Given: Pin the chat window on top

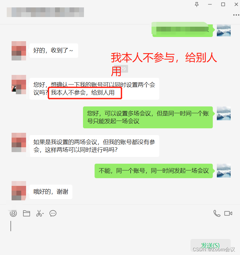Looking at the screenshot, I should (x=197, y=5).
